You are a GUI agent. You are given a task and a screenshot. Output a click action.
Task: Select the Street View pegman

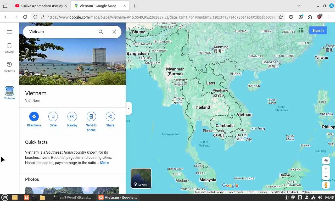(x=326, y=185)
